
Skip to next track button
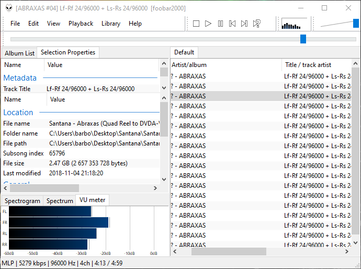244,24
